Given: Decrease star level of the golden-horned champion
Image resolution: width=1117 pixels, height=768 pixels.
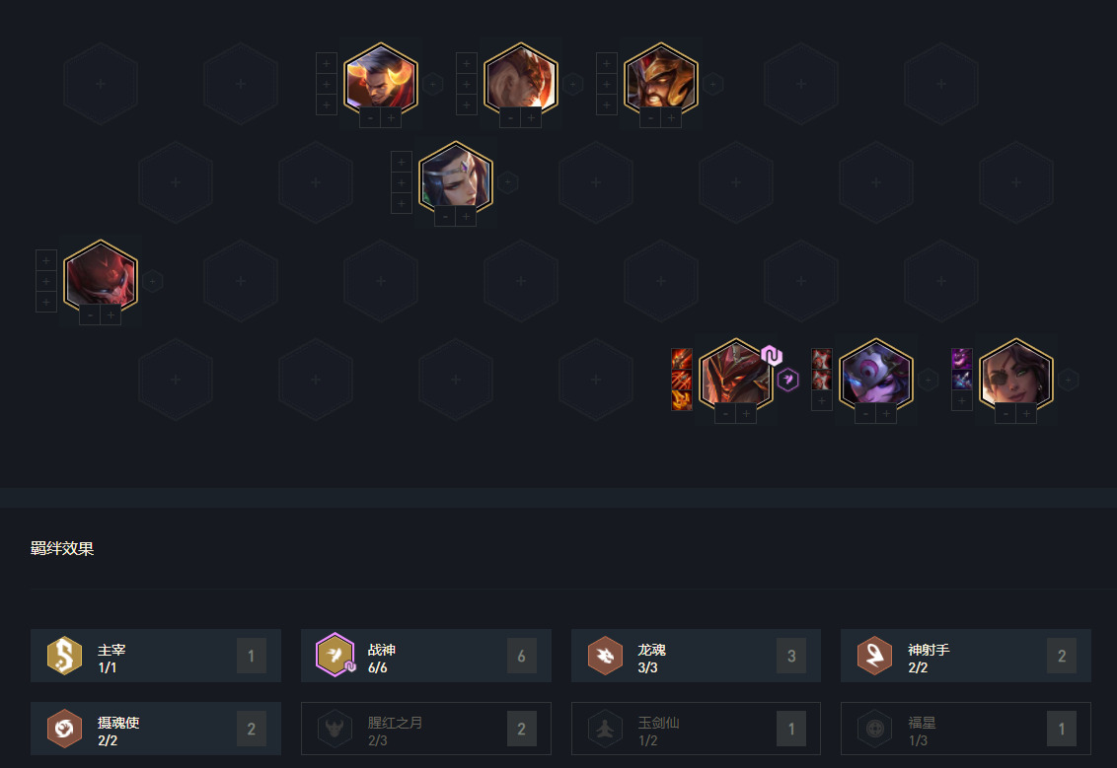Looking at the screenshot, I should [370, 118].
